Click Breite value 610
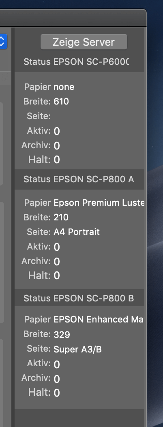 61,102
